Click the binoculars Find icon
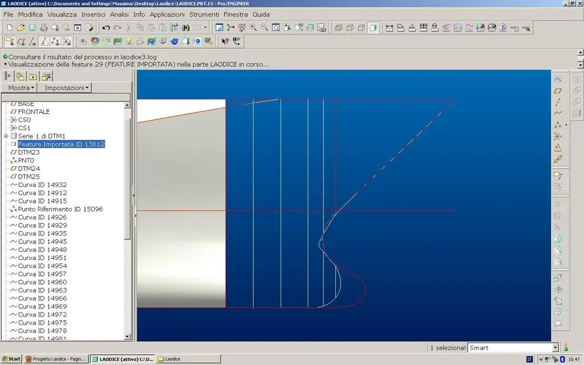Screen dimensions: 584x365 pos(186,27)
